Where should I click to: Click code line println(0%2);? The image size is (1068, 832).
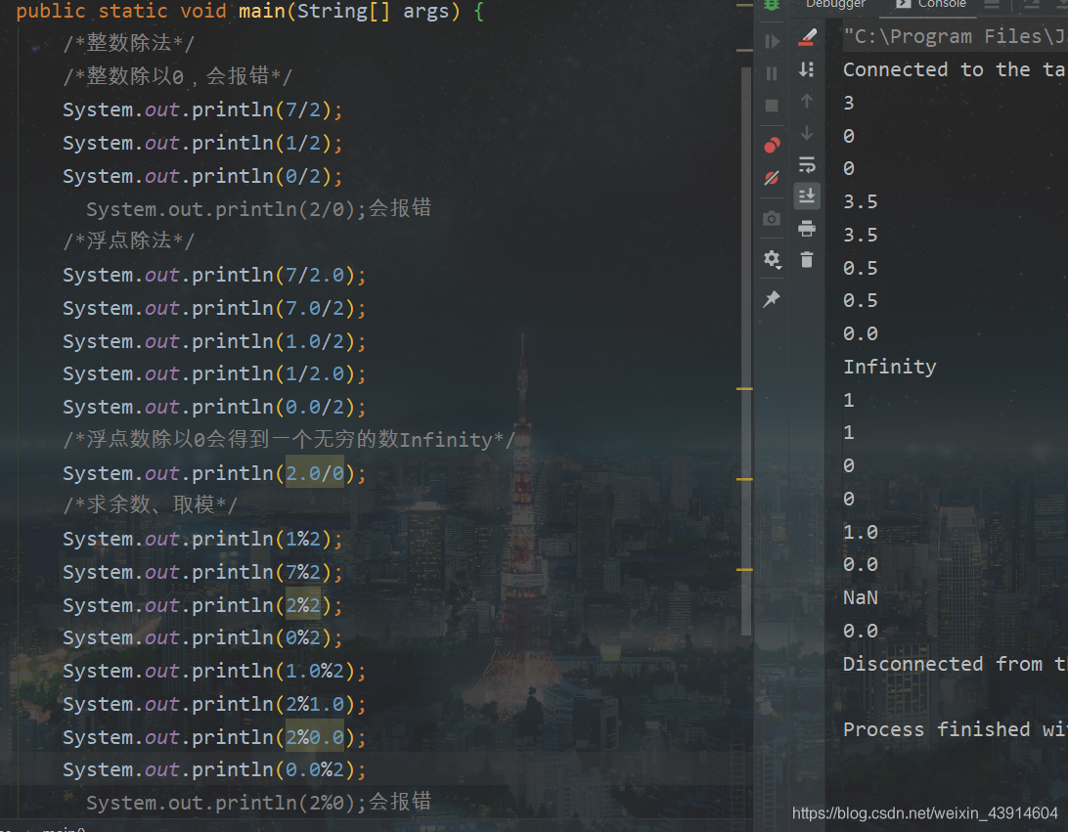tap(202, 638)
